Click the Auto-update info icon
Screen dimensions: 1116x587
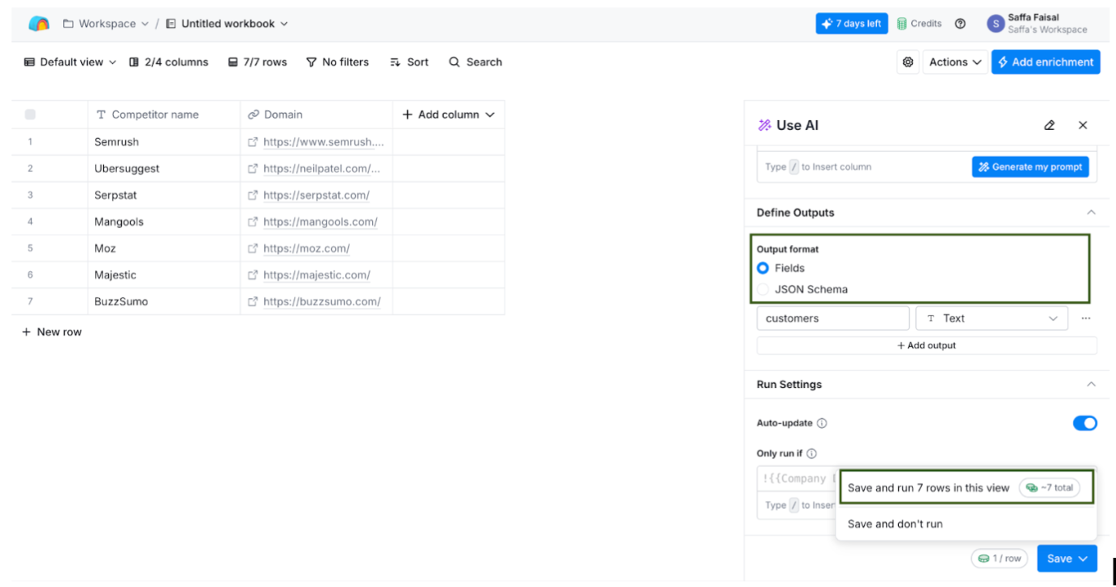[x=822, y=423]
